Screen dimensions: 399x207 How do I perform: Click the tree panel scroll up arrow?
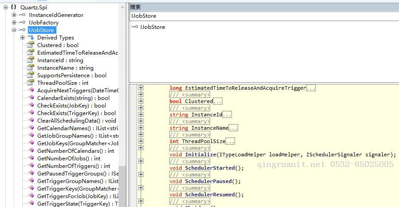122,8
